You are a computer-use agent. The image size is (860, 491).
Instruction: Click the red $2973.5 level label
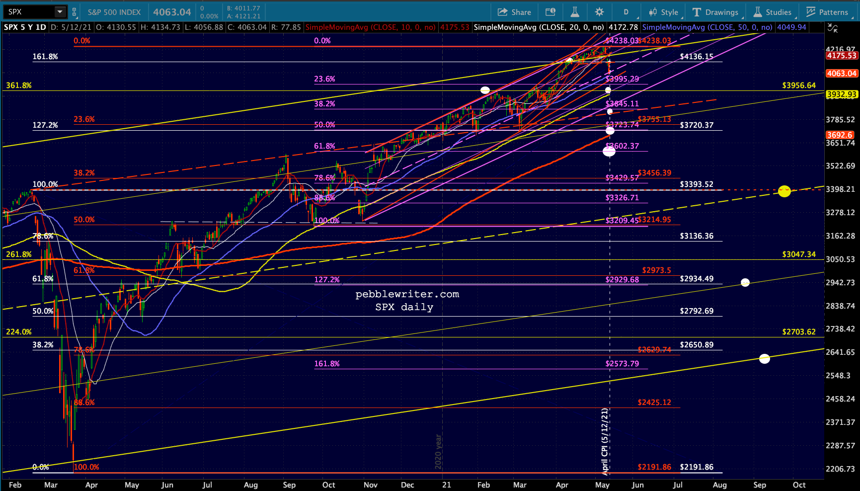656,270
